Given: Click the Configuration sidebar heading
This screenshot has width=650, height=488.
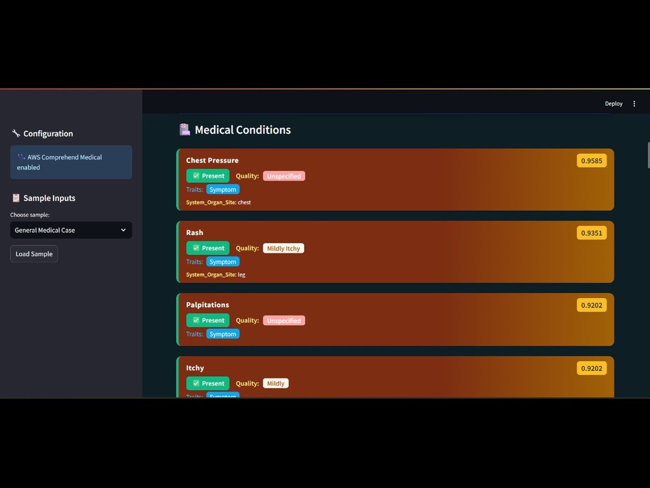Looking at the screenshot, I should 48,133.
